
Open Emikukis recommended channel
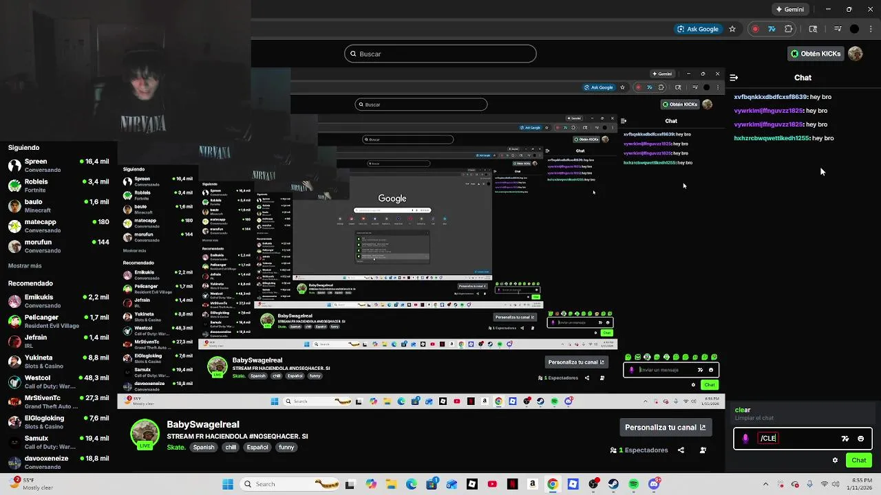tap(59, 301)
